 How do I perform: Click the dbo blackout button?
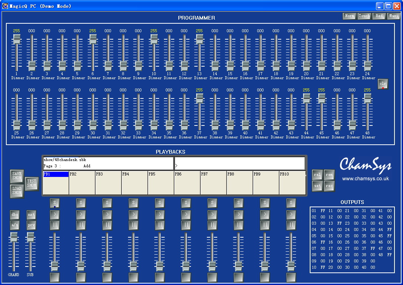pos(15,215)
